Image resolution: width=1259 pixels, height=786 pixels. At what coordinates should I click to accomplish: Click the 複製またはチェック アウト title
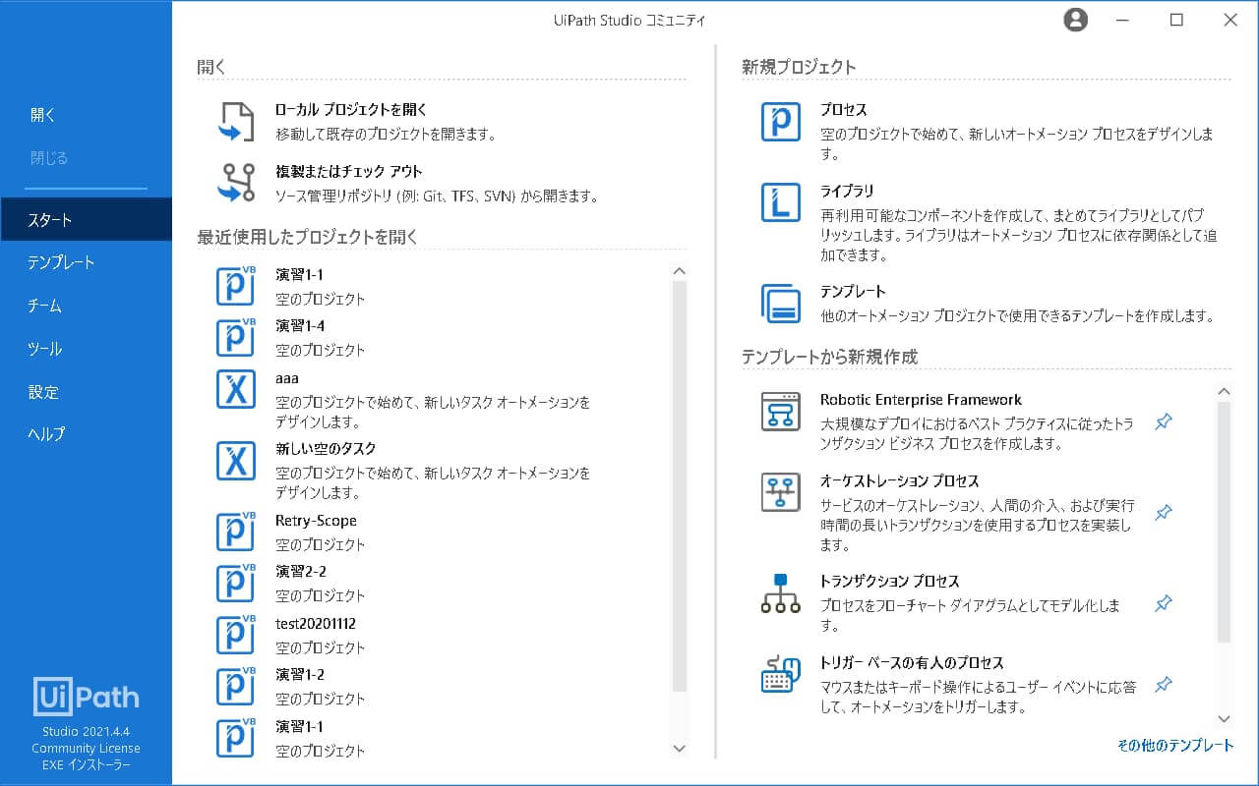coord(349,172)
